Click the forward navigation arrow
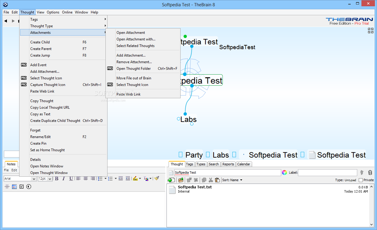The height and width of the screenshot is (230, 377). click(x=13, y=21)
